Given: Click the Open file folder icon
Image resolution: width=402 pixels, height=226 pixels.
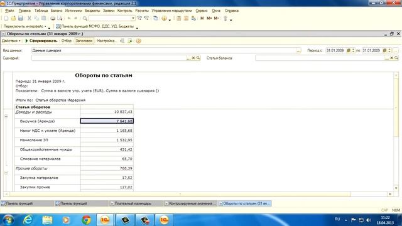Looking at the screenshot, I should (x=13, y=18).
